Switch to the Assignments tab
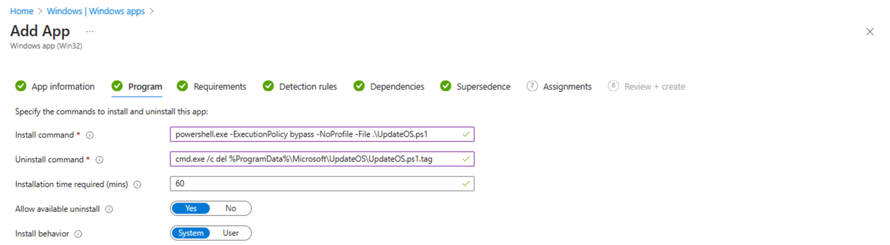 coord(567,87)
